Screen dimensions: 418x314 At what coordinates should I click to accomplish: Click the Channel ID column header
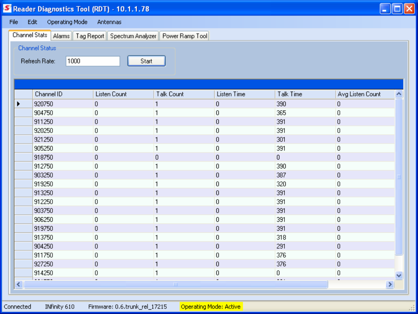(63, 94)
